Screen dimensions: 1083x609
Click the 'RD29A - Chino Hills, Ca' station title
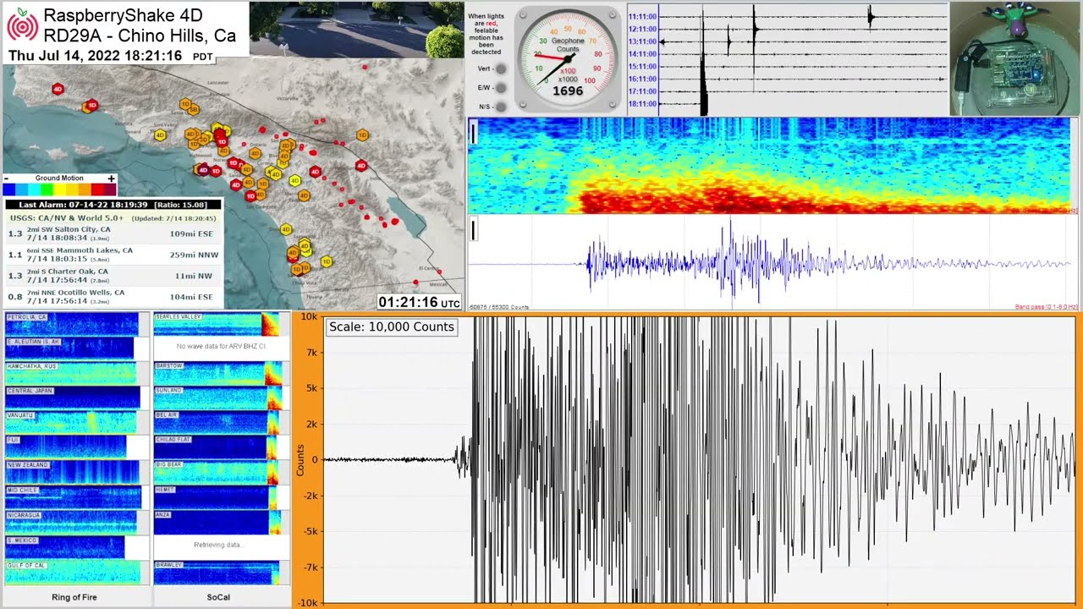click(140, 36)
